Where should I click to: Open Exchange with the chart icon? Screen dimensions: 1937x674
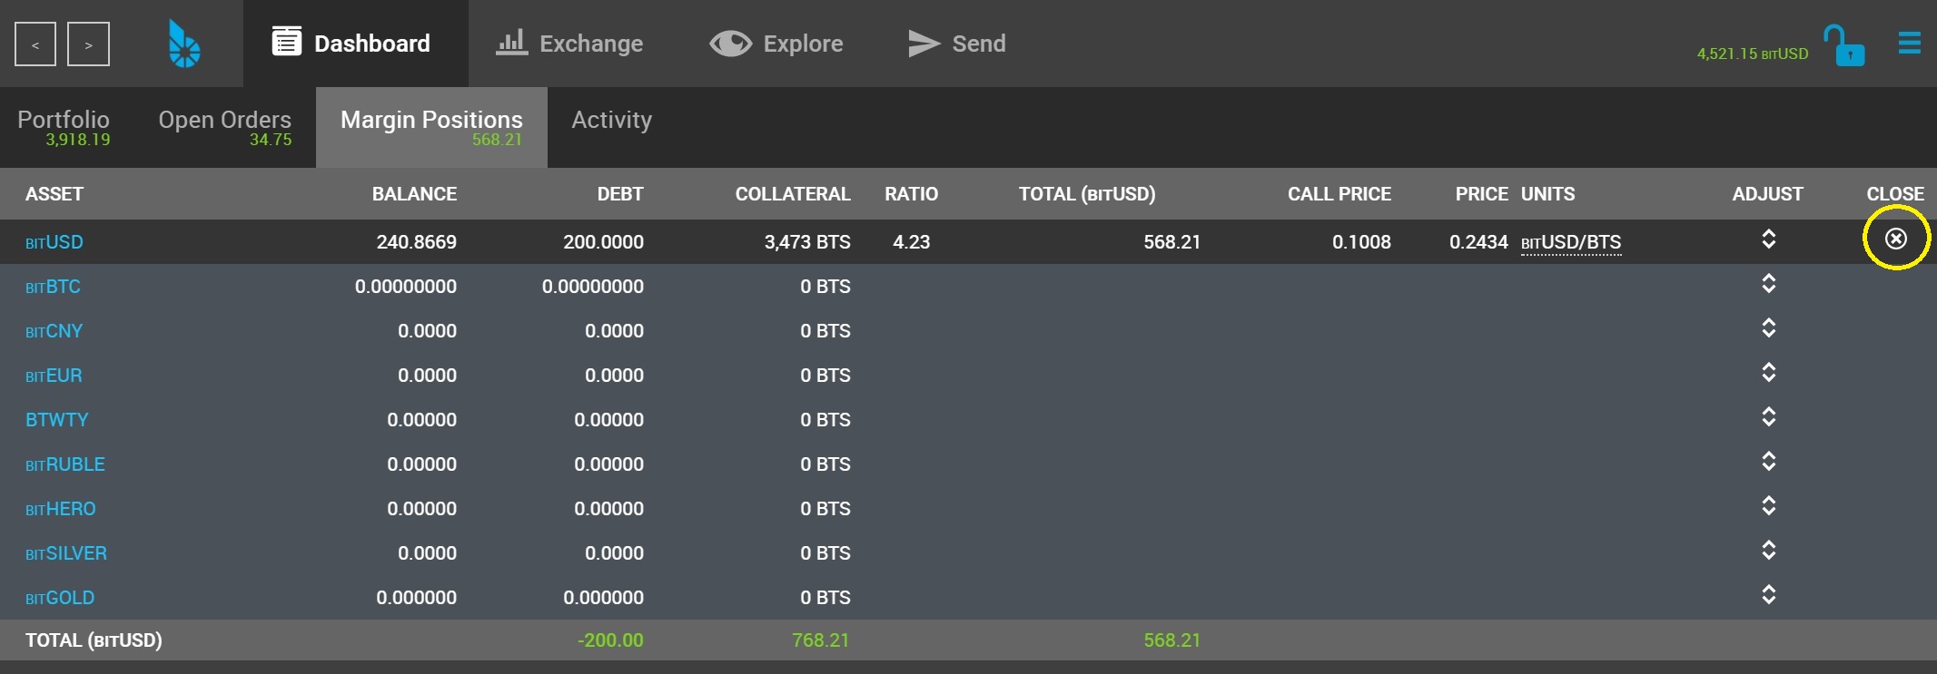[512, 43]
